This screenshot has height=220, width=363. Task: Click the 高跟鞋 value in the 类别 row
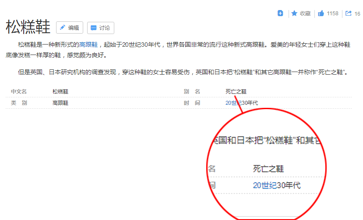[60, 103]
